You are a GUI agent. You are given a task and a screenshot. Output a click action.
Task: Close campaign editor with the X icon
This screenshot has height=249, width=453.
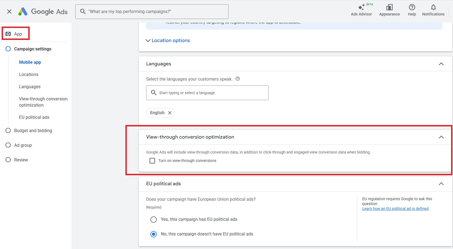pyautogui.click(x=9, y=11)
